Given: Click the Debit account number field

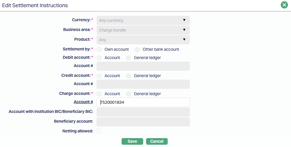Looking at the screenshot, I should (x=143, y=66).
